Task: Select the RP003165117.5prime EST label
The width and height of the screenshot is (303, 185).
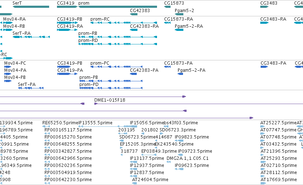Action: (68, 130)
